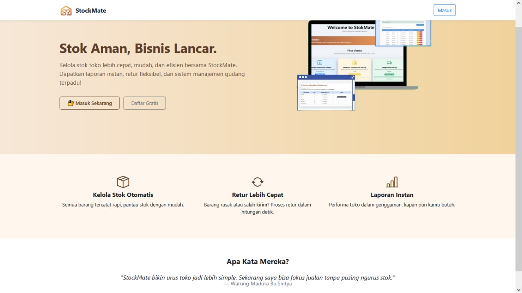Image resolution: width=522 pixels, height=293 pixels.
Task: Click the Retur Lebih Cepat heading
Action: pyautogui.click(x=257, y=195)
